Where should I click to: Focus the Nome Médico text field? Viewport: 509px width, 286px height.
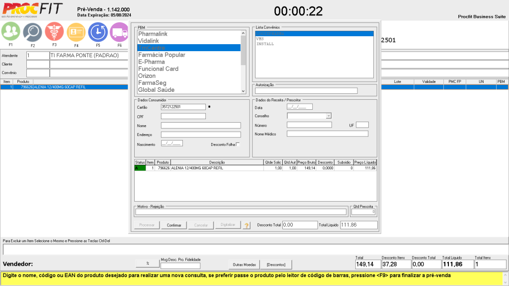point(327,134)
